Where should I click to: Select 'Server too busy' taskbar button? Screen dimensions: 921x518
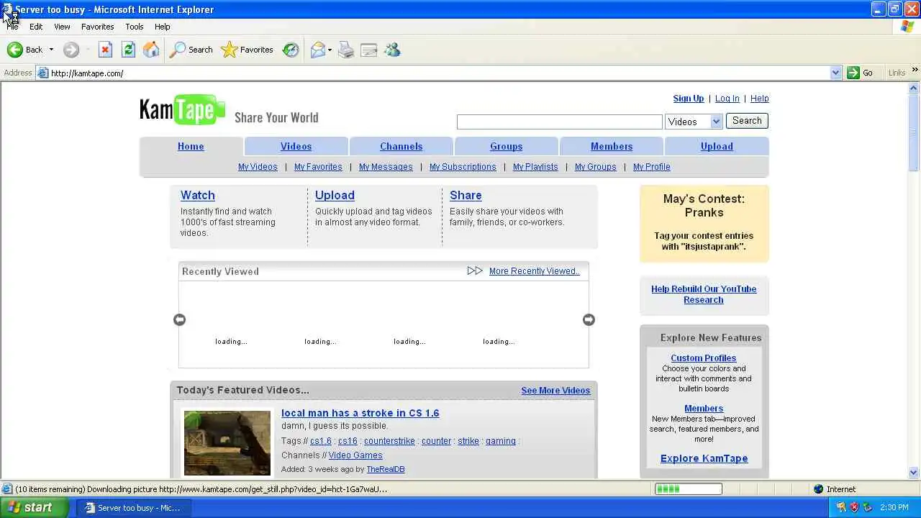[134, 508]
